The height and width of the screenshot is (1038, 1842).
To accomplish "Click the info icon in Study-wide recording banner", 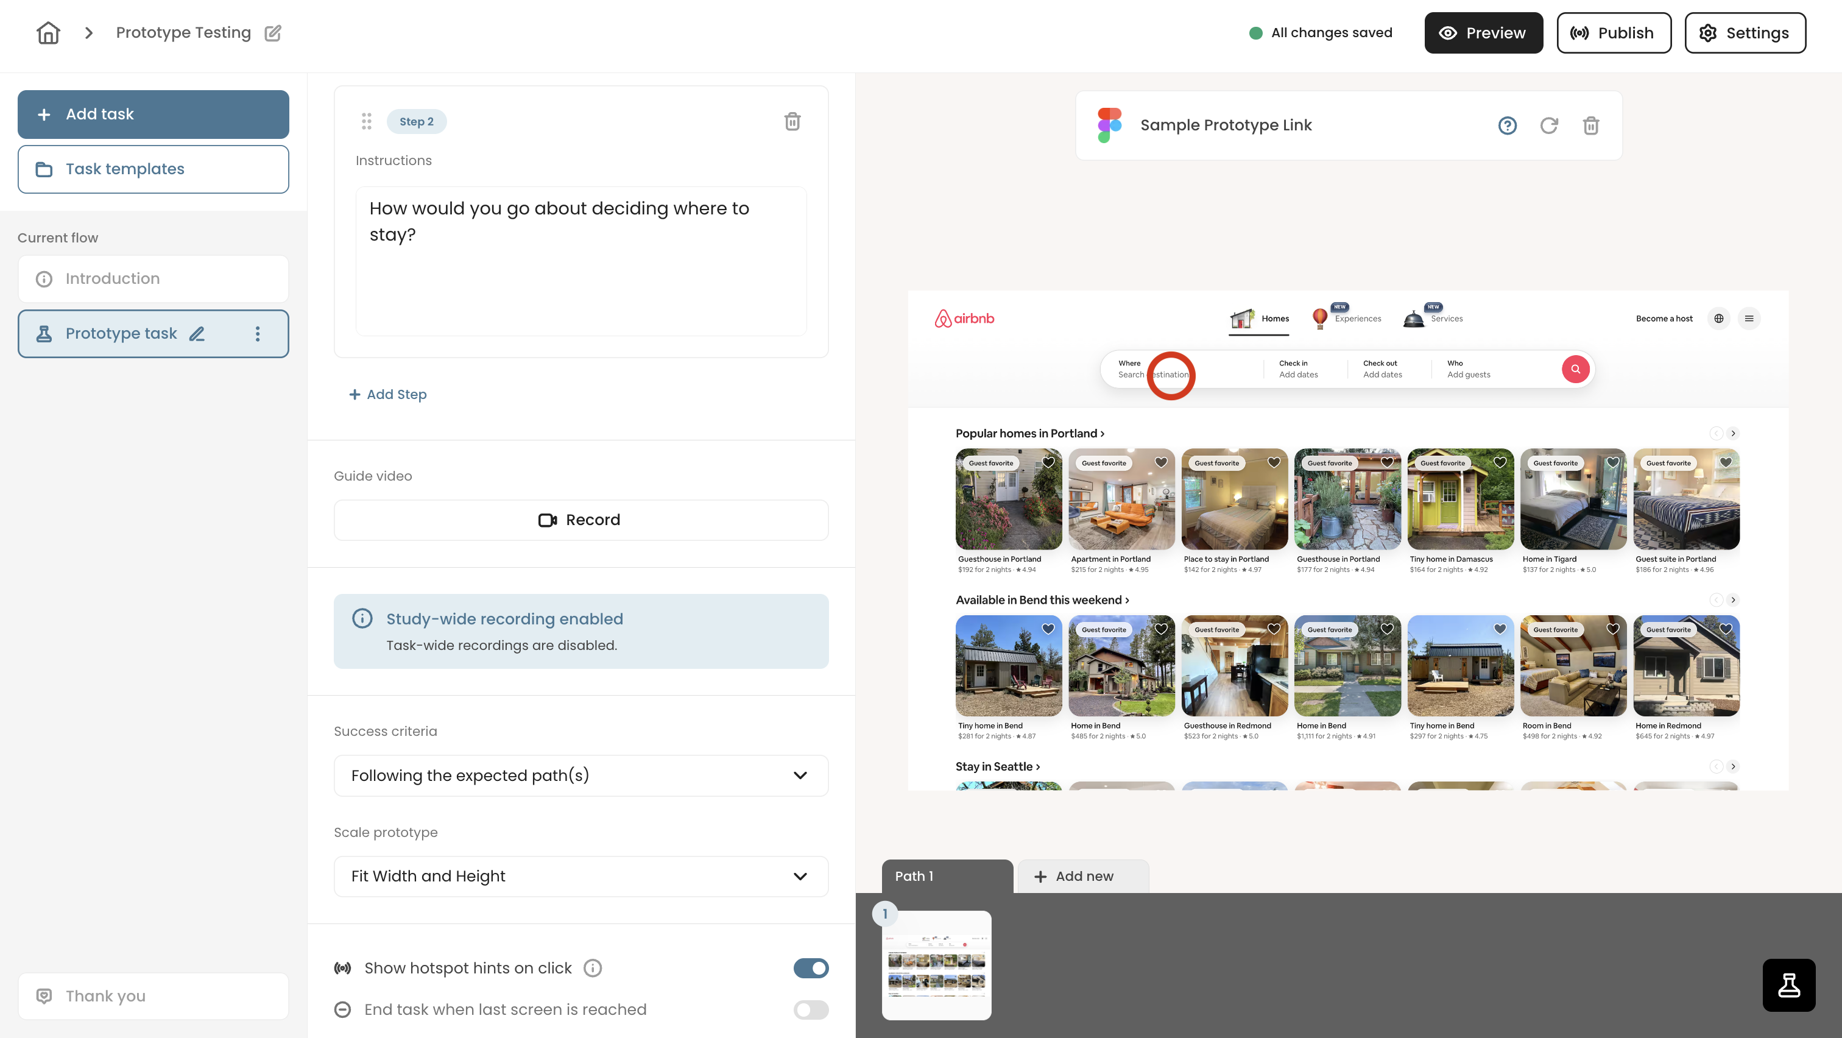I will point(362,618).
